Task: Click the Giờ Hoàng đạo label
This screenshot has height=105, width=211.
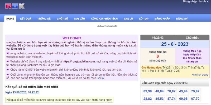Action: [152, 67]
